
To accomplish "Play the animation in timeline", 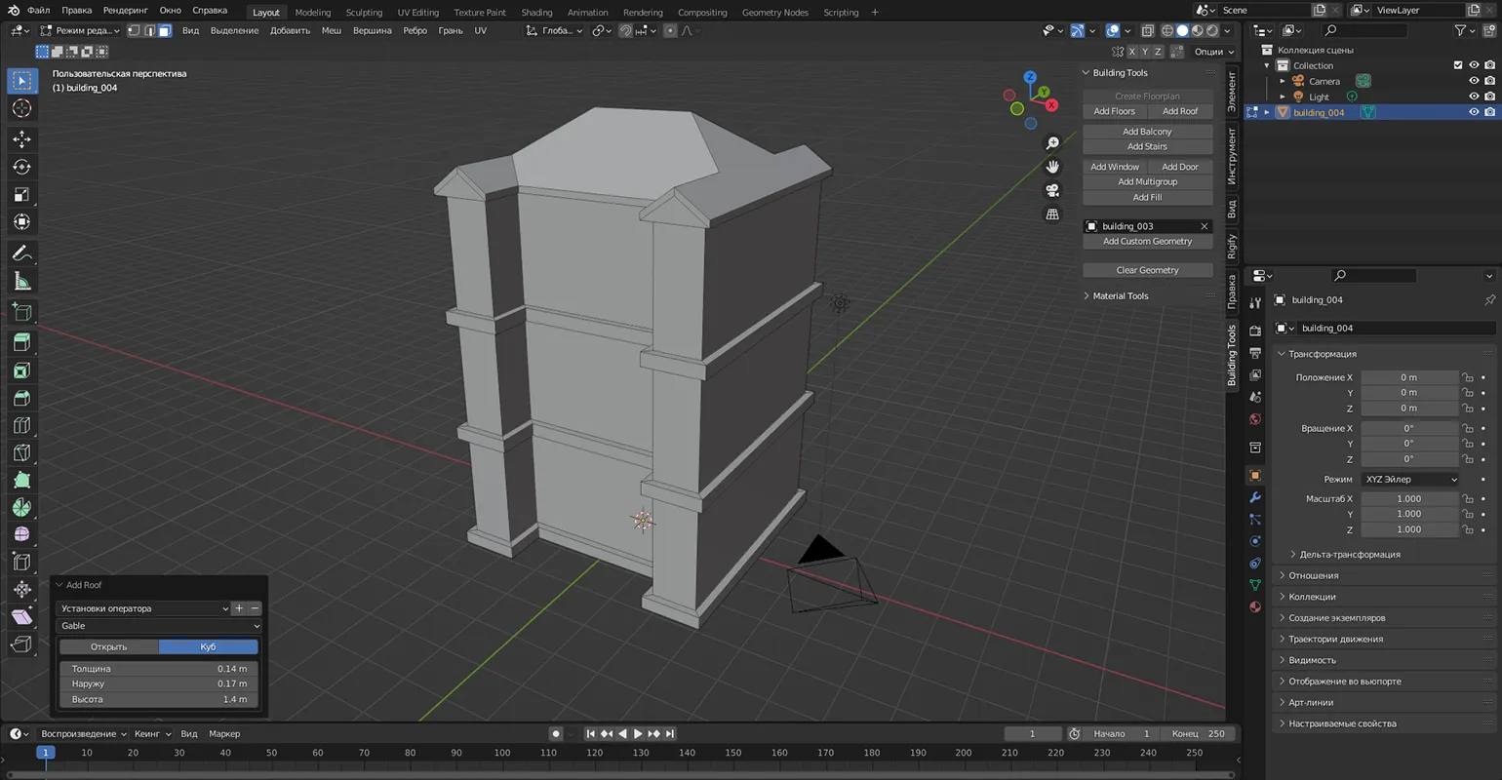I will tap(638, 733).
